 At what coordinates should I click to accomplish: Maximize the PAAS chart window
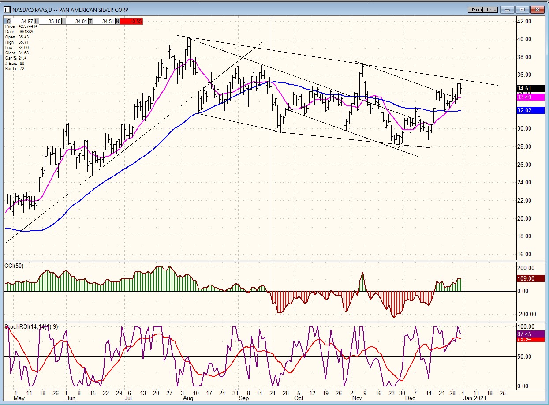[x=523, y=9]
